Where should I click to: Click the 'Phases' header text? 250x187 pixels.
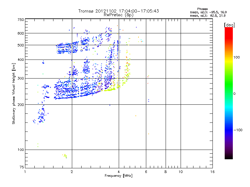(202, 9)
